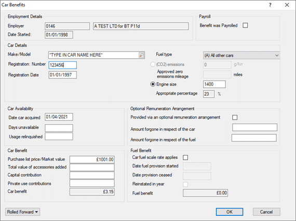Click the 'Employment Details' group label
Image resolution: width=296 pixels, height=221 pixels.
[x=25, y=17]
